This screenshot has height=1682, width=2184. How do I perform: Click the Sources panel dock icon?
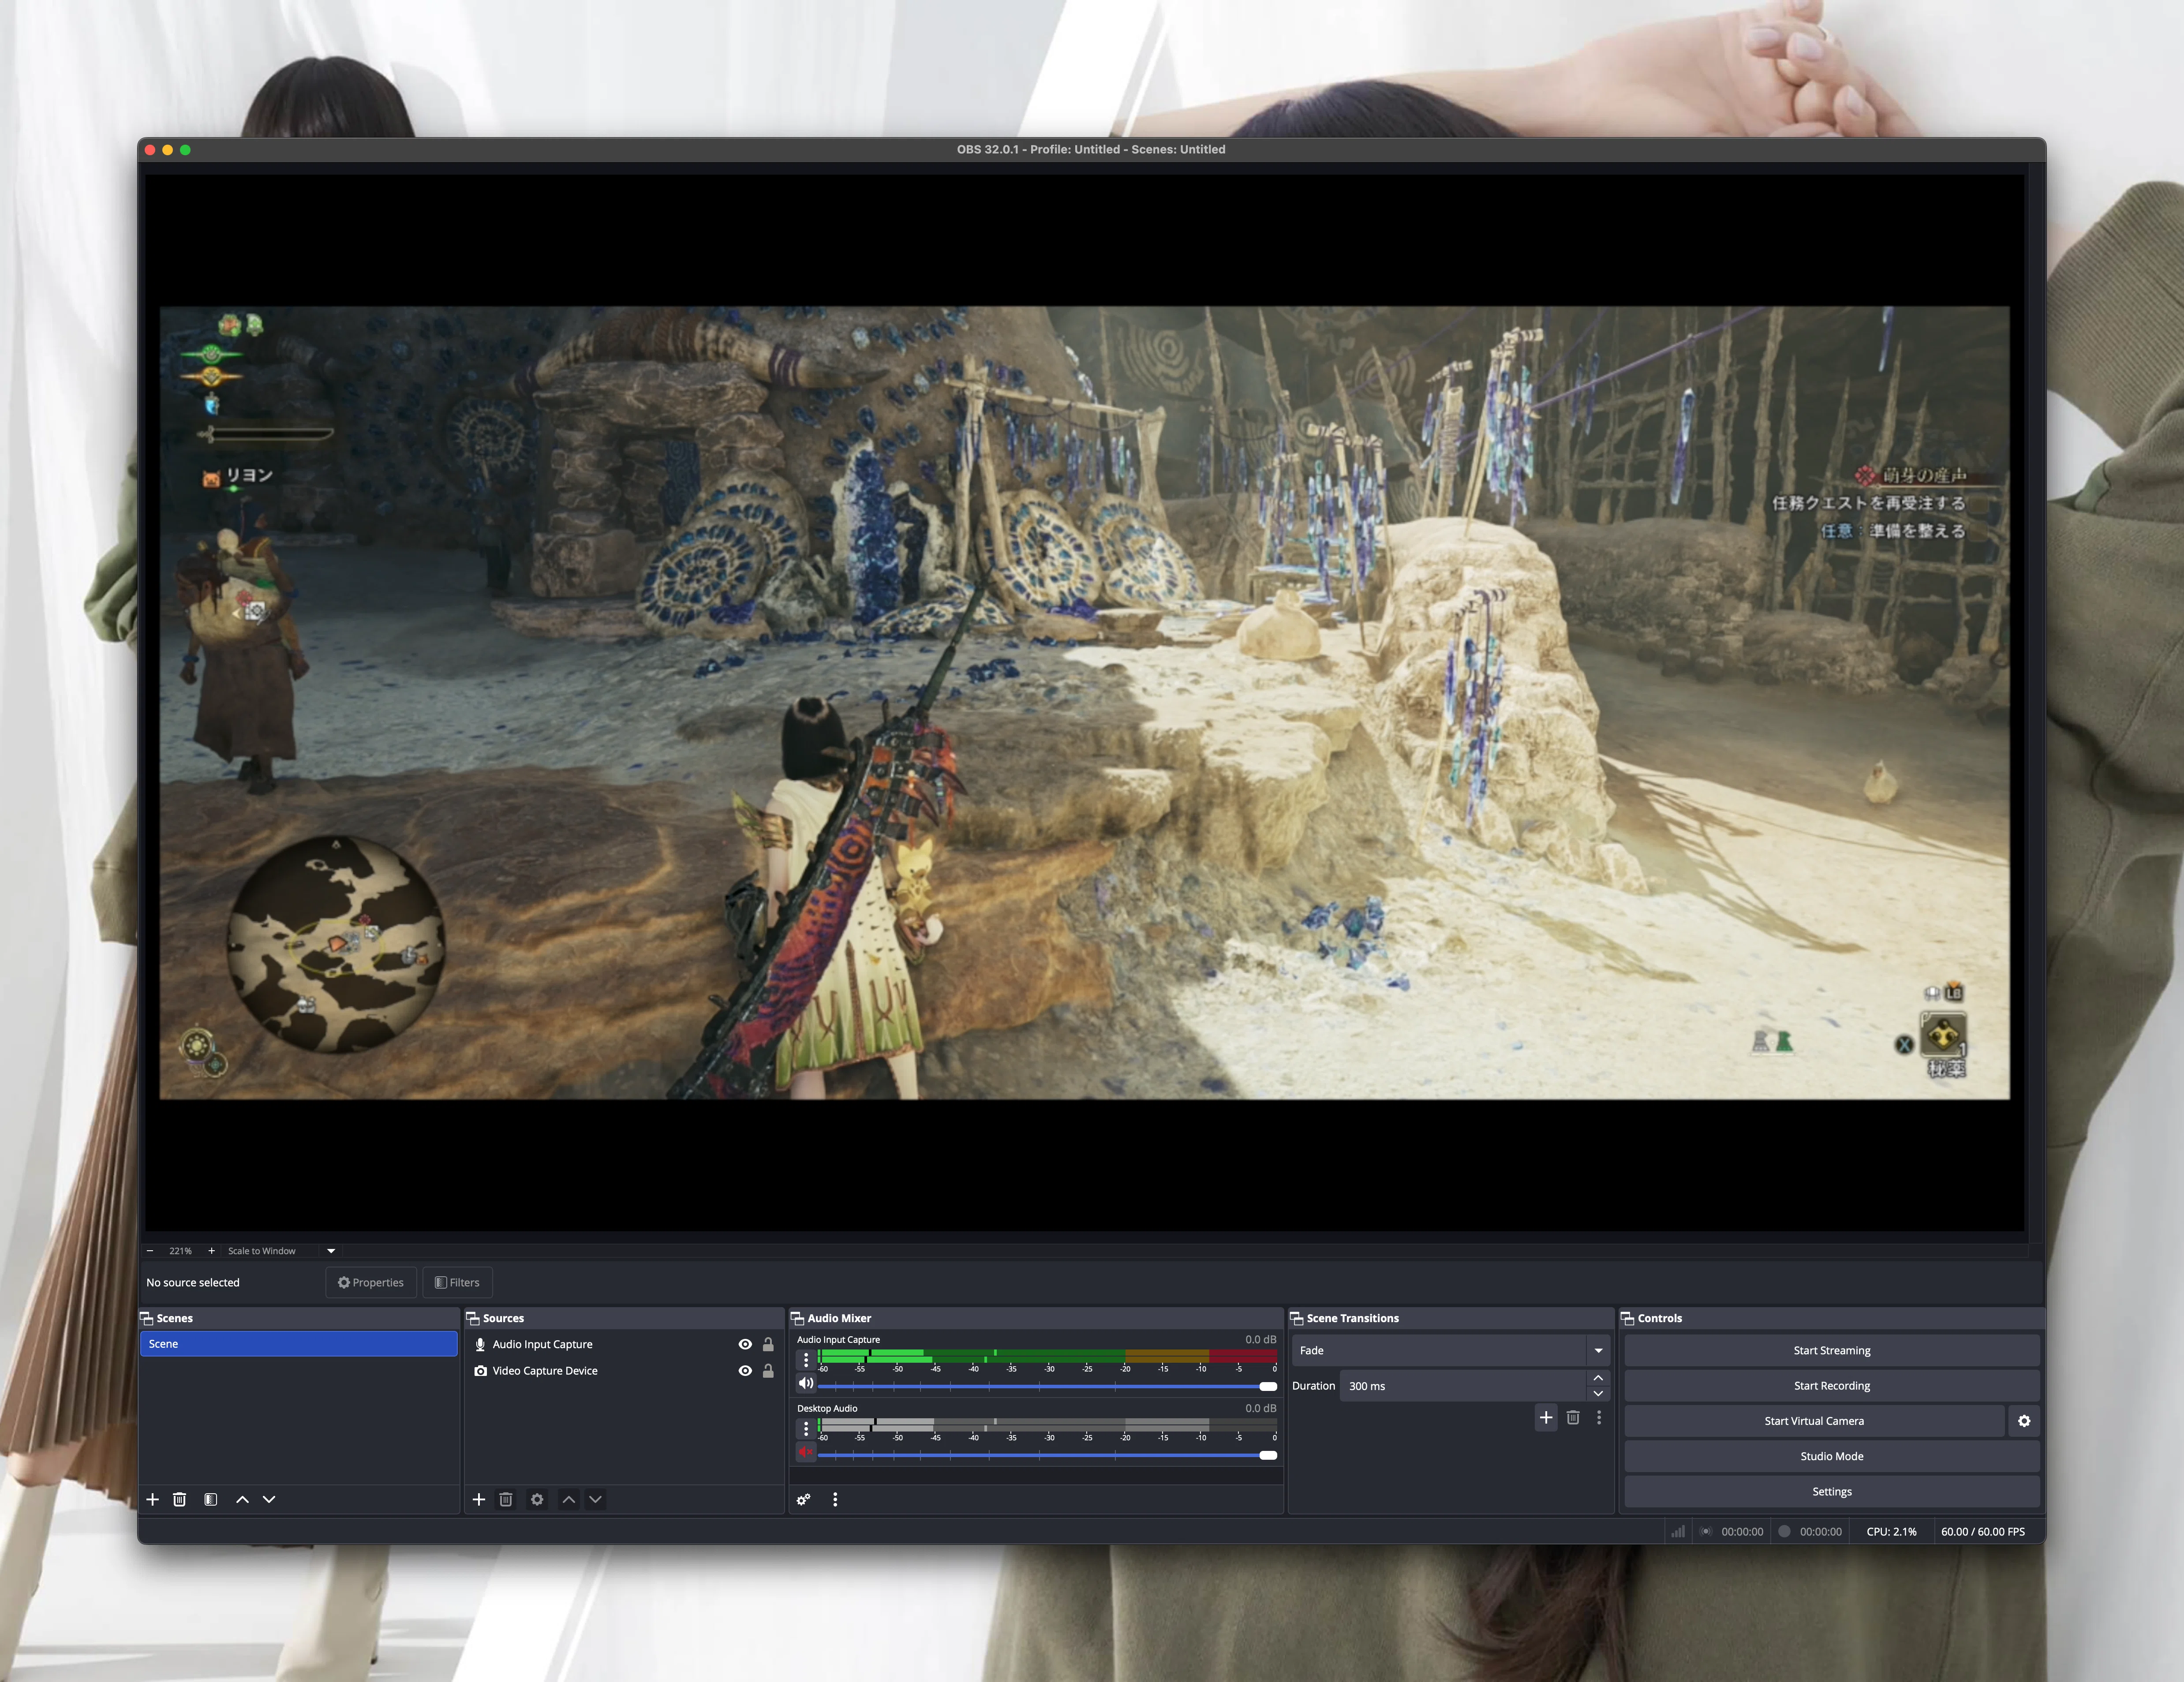coord(473,1318)
